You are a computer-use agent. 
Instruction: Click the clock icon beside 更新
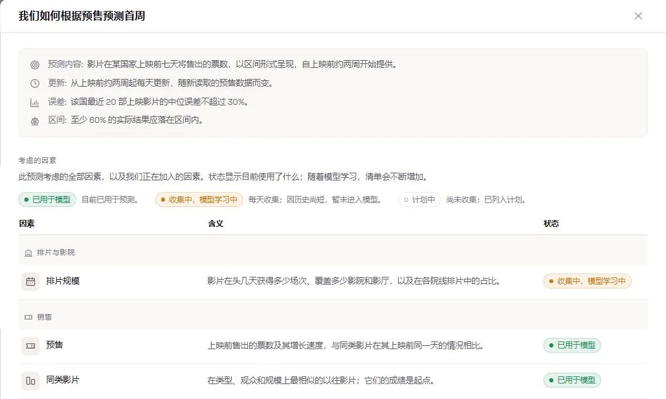(35, 83)
